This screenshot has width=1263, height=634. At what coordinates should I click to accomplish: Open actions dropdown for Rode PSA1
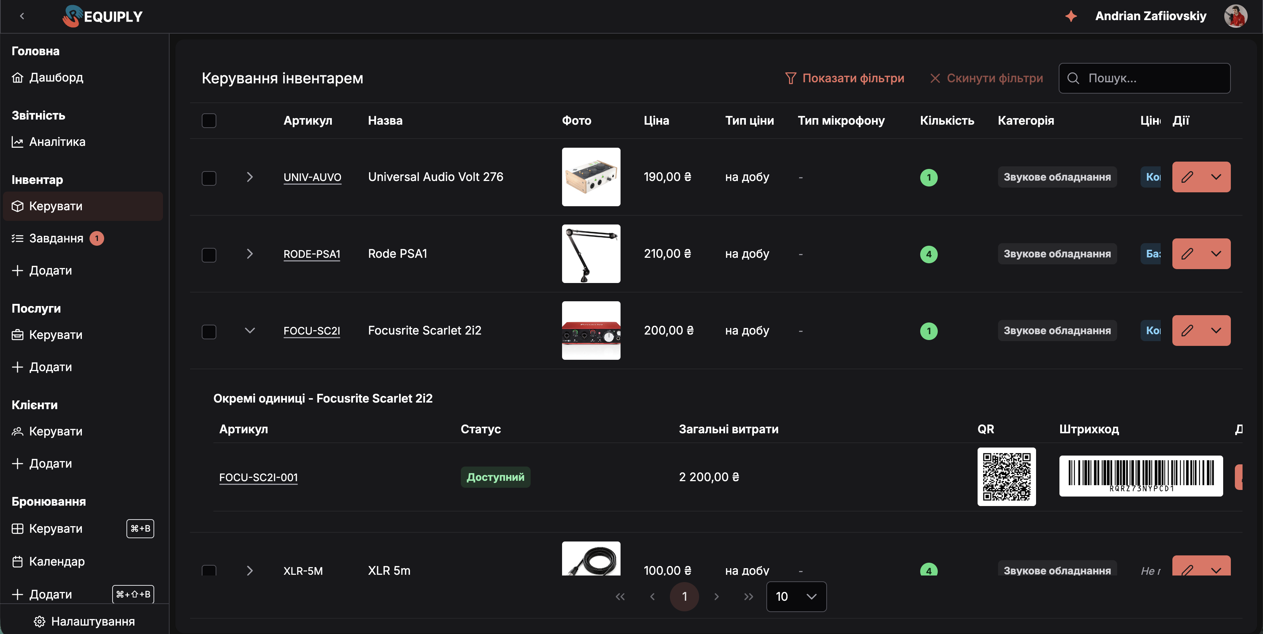1216,254
